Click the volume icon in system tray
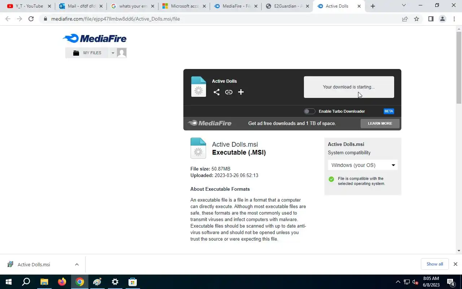Viewport: 462px width, 289px height. pos(415,282)
